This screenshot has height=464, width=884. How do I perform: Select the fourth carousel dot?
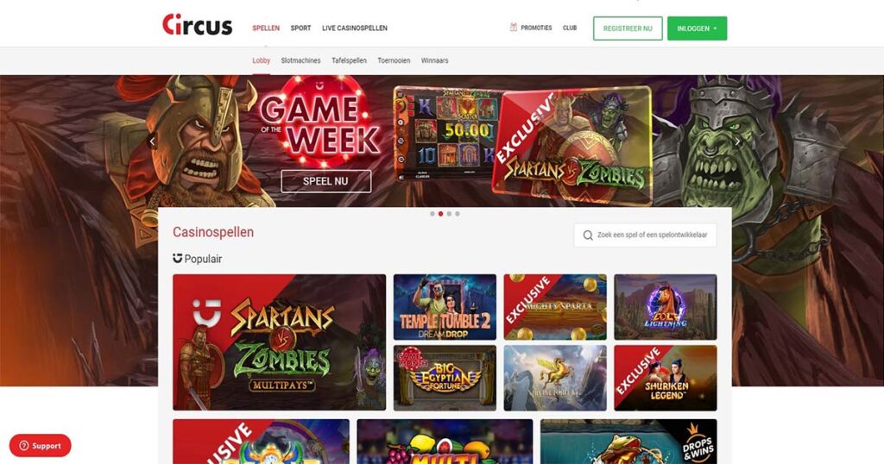tap(458, 214)
